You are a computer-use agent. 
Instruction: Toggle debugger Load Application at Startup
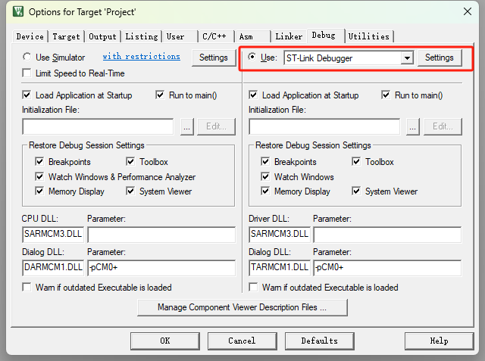253,95
